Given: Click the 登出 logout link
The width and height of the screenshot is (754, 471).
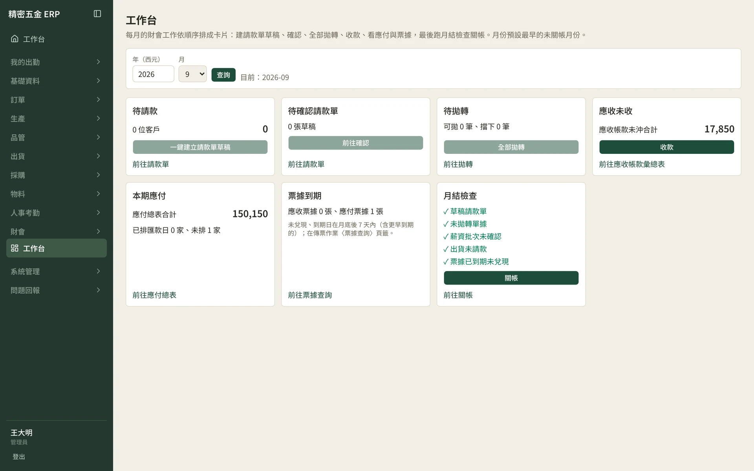Looking at the screenshot, I should 19,456.
